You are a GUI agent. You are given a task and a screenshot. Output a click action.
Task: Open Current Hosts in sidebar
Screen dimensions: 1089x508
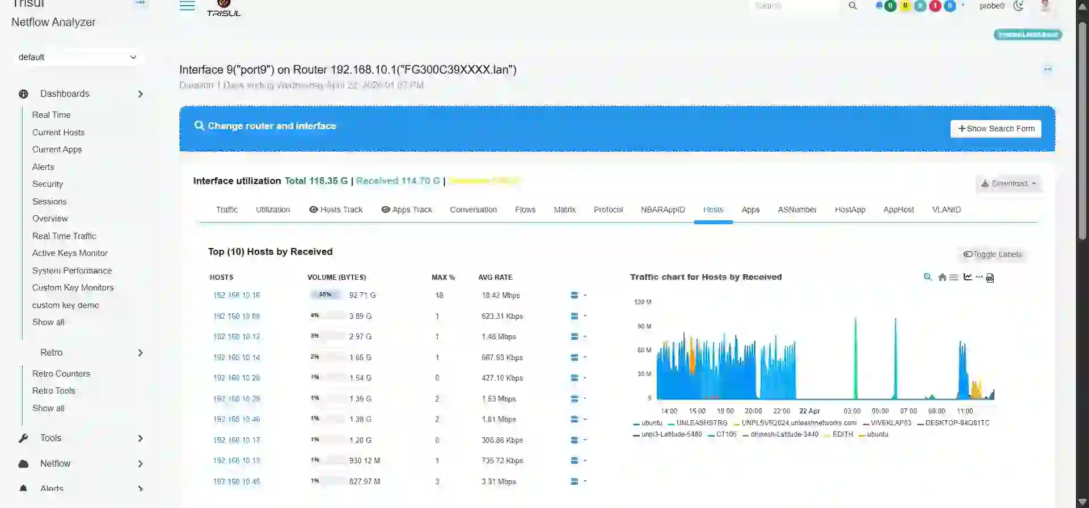click(58, 133)
